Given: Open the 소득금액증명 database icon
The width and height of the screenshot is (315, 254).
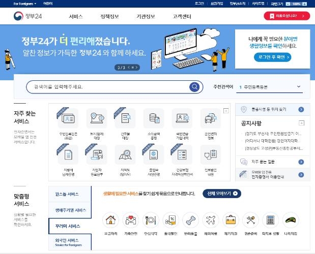Looking at the screenshot, I should point(154,118).
